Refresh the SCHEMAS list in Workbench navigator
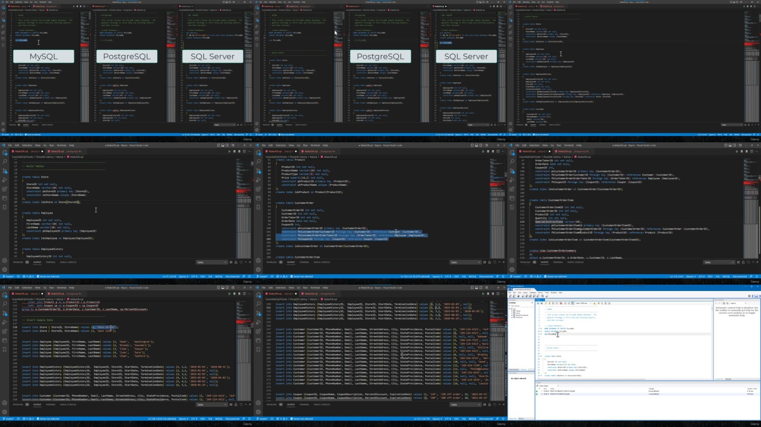Image resolution: width=761 pixels, height=427 pixels. (531, 303)
